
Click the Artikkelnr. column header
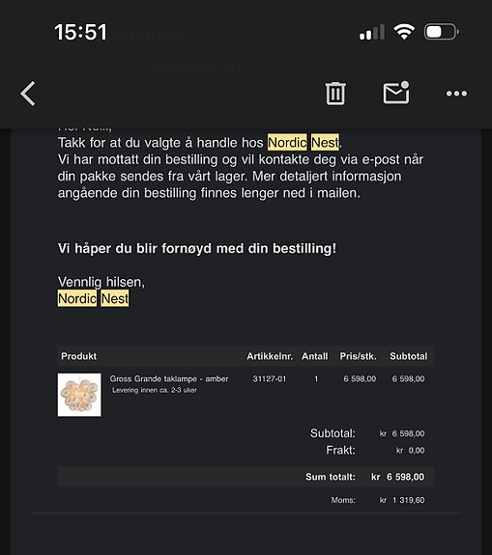270,356
